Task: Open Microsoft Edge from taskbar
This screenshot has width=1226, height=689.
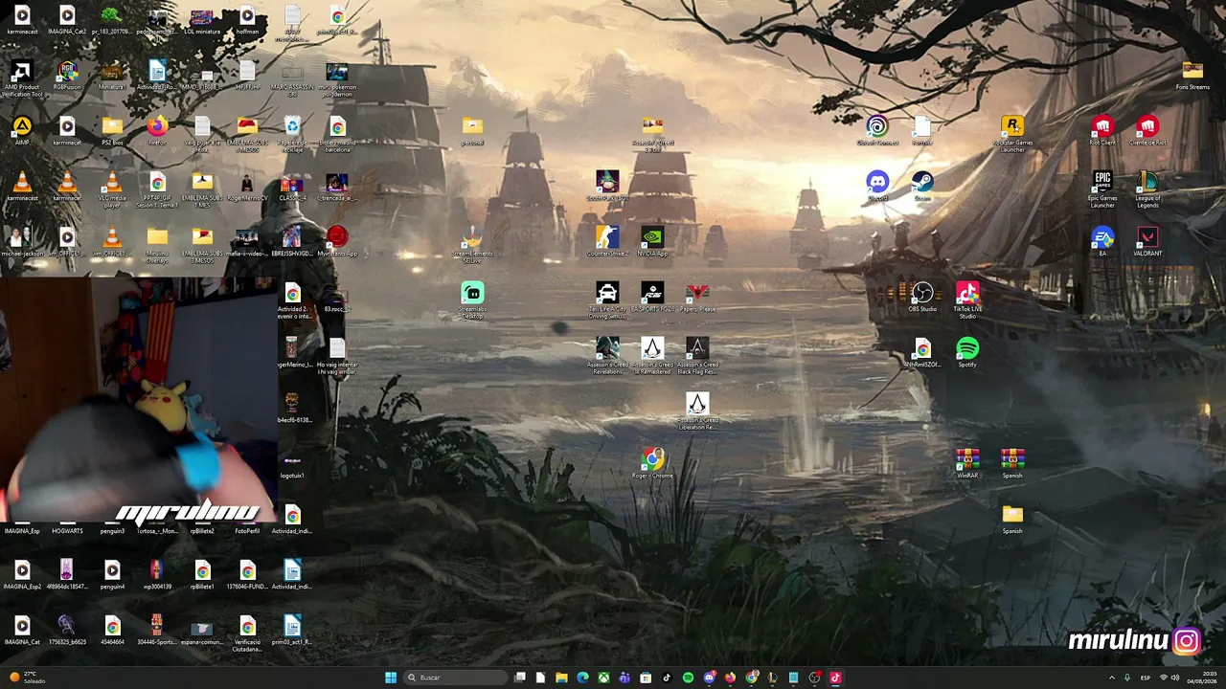Action: click(582, 678)
